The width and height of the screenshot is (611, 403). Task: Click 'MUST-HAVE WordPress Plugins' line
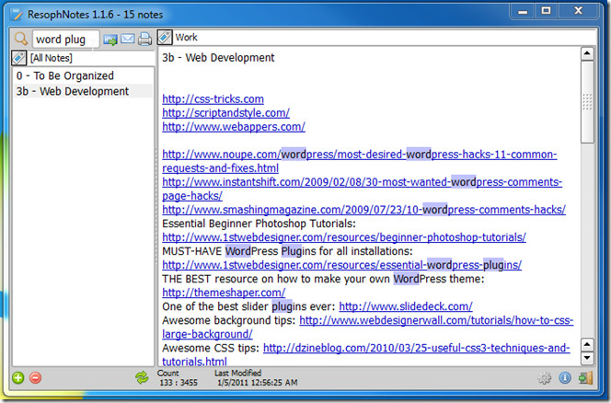(287, 251)
